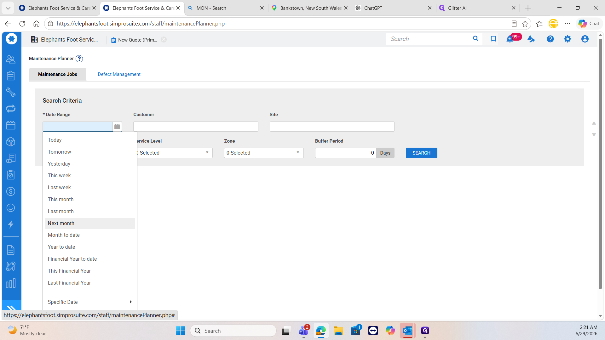This screenshot has width=605, height=340.
Task: Open the user profile icon
Action: (585, 39)
